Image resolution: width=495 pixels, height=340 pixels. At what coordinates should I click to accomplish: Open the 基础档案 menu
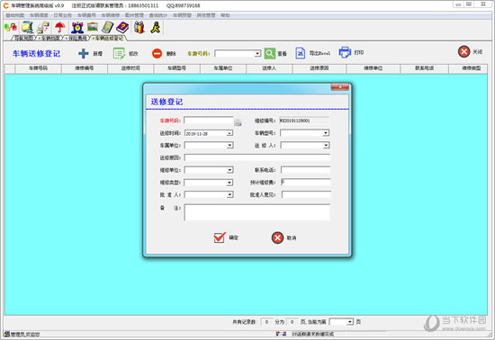[14, 15]
